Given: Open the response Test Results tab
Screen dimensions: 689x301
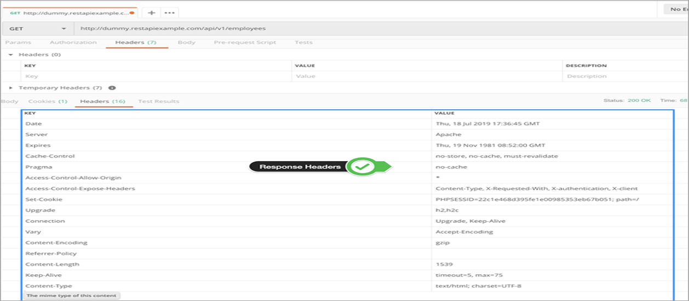Looking at the screenshot, I should click(158, 102).
